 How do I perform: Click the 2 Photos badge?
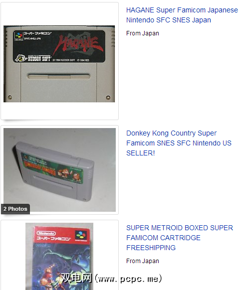point(15,209)
